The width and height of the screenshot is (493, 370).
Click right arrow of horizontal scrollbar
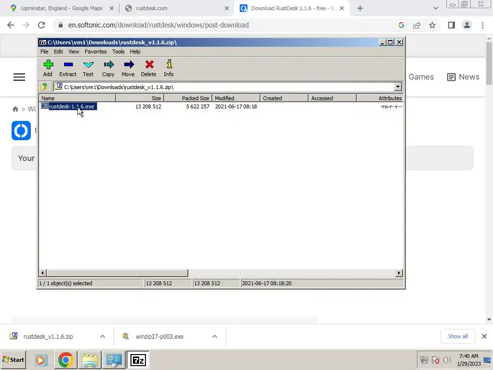pyautogui.click(x=399, y=273)
